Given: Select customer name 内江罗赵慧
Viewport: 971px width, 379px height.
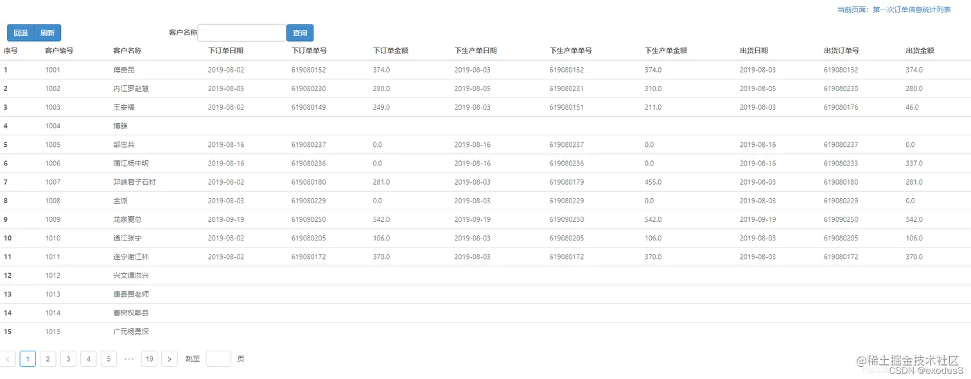Looking at the screenshot, I should tap(131, 88).
